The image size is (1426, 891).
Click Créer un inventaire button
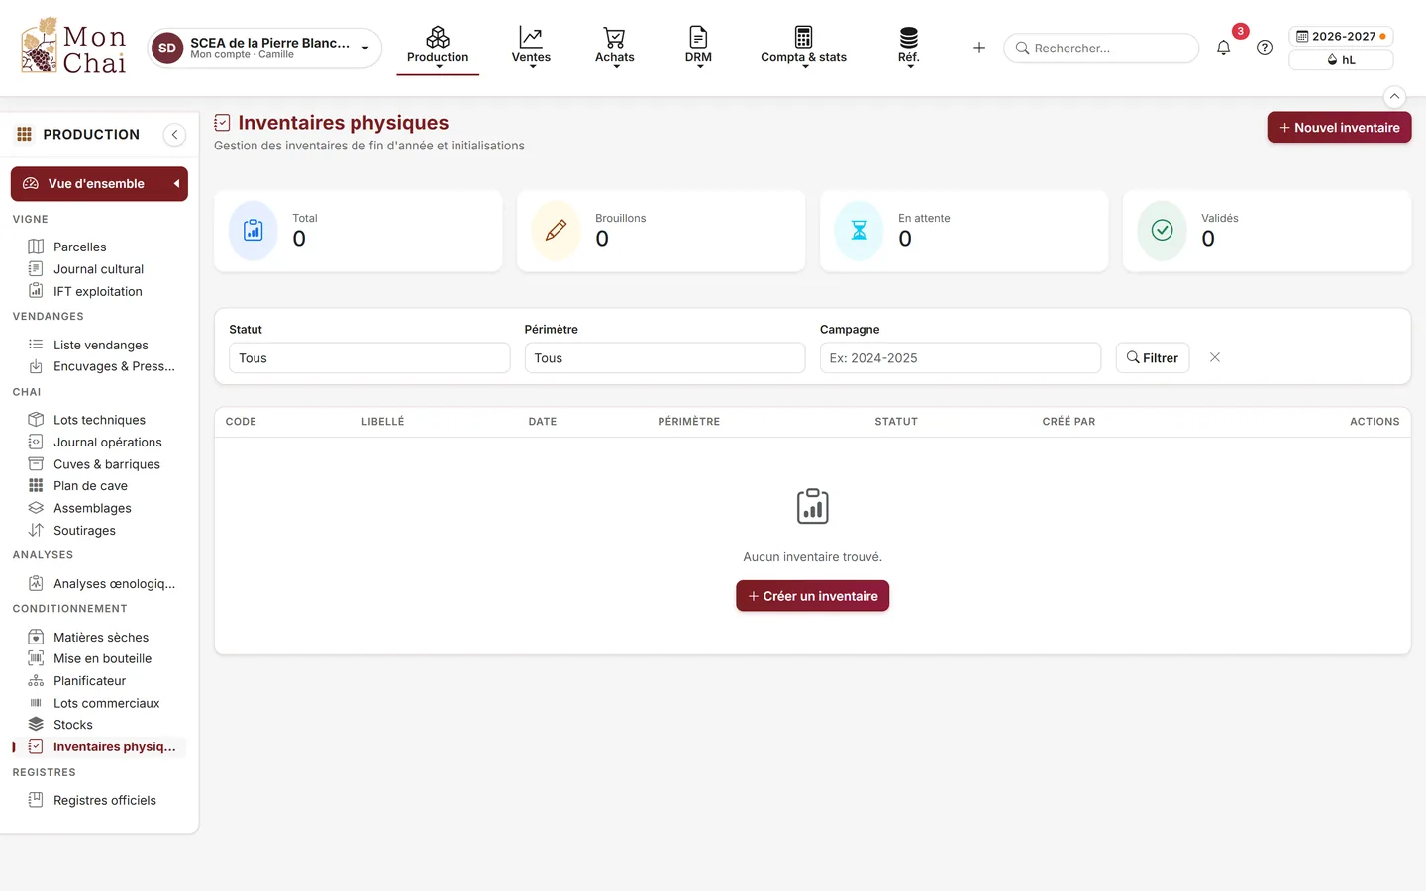(812, 596)
